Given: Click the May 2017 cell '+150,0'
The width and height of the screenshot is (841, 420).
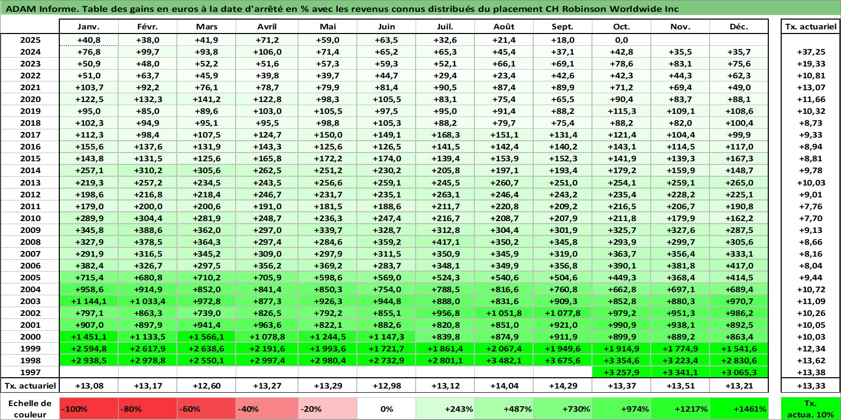Looking at the screenshot, I should point(327,135).
